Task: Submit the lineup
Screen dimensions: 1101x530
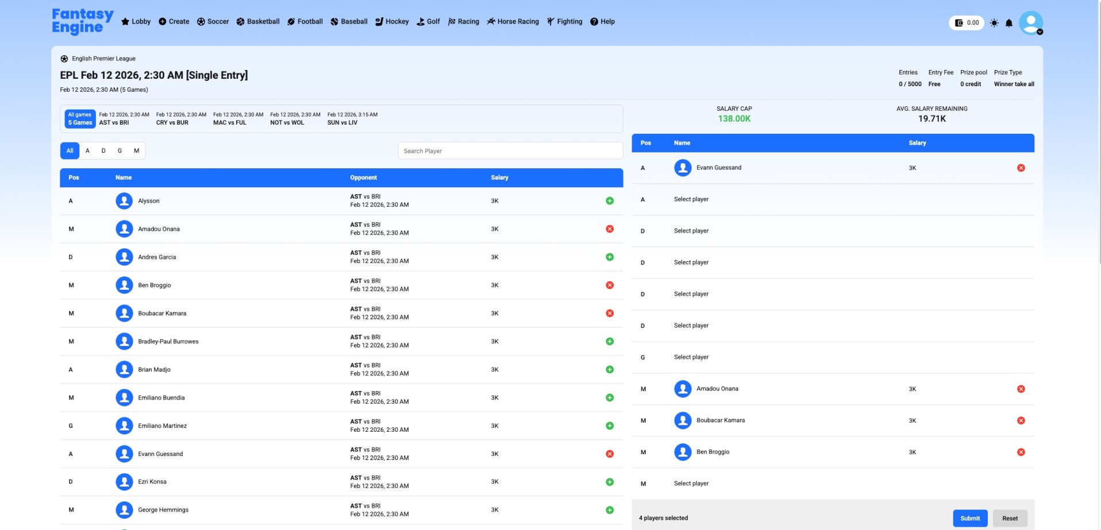Action: point(970,518)
